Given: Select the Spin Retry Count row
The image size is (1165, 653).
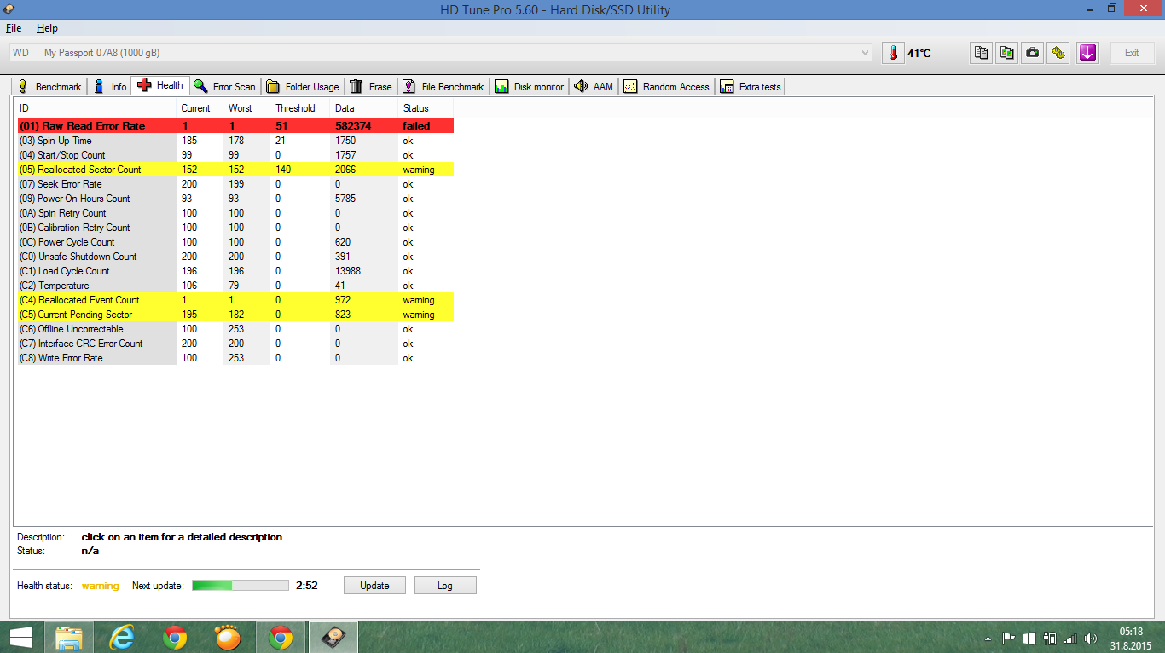Looking at the screenshot, I should (236, 213).
